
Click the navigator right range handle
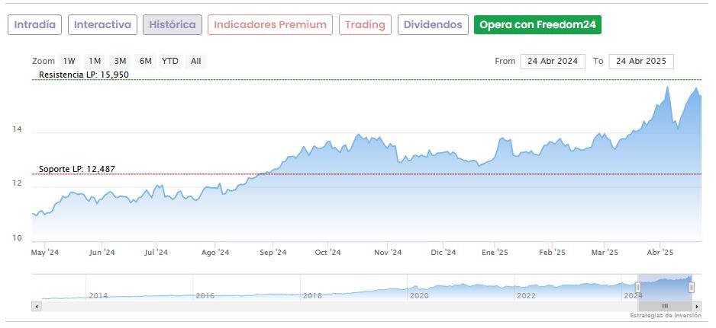click(692, 287)
